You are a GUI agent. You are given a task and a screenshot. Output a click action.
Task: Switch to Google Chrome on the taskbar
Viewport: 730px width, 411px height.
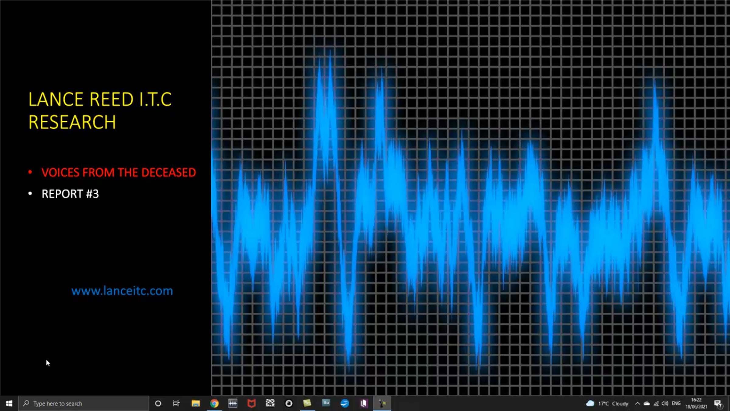pos(214,403)
